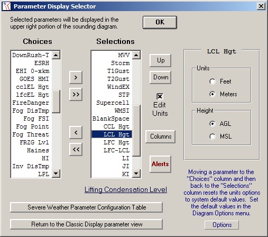This screenshot has height=237, width=268.
Task: Click the single right arrow move button
Action: coord(76,77)
